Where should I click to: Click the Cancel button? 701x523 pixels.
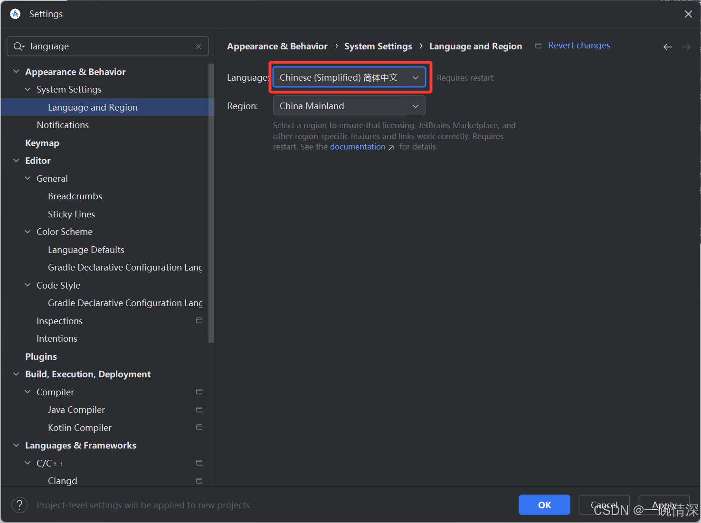point(604,505)
